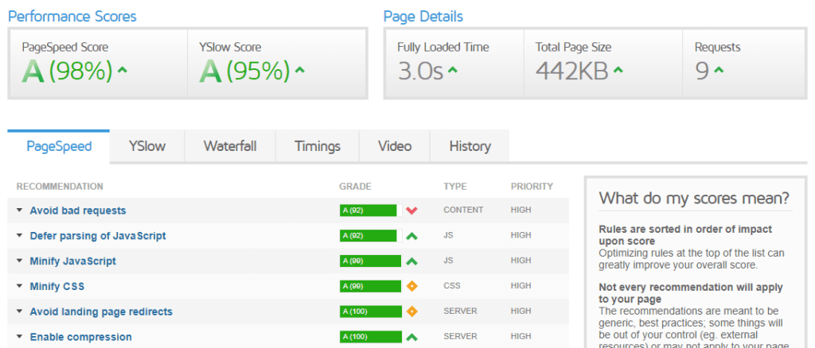This screenshot has width=815, height=348.
Task: Open the Avoid bad requests recommendation
Action: point(78,211)
